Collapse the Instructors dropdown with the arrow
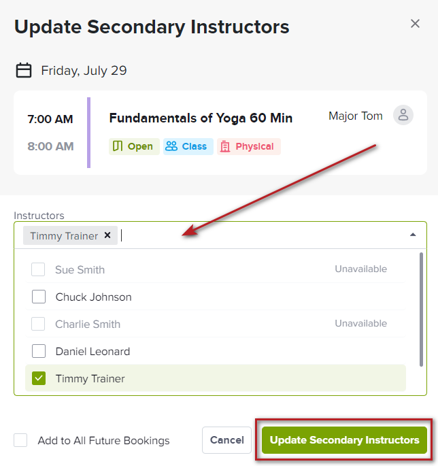438x466 pixels. (x=413, y=235)
